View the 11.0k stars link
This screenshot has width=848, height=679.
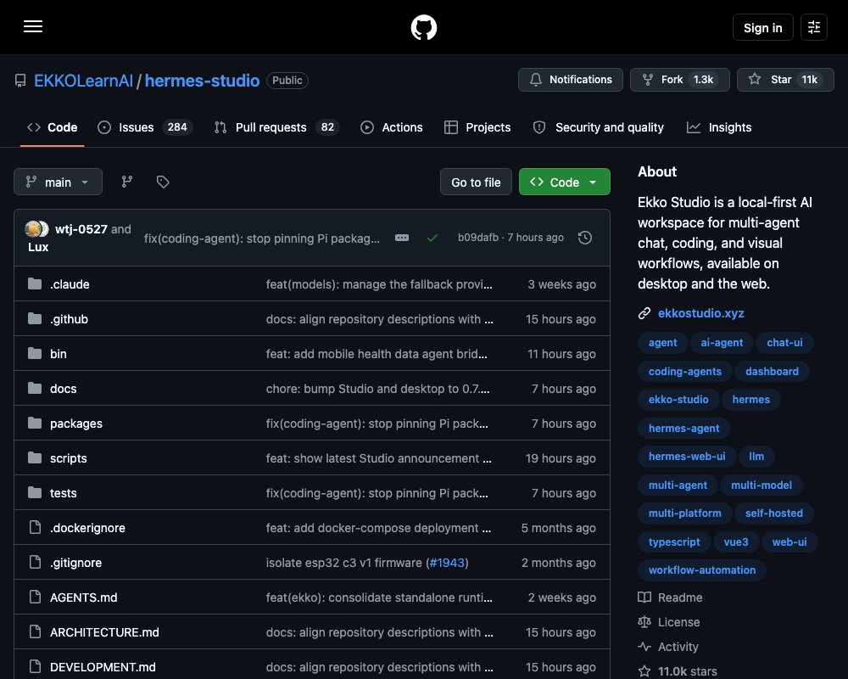click(x=688, y=671)
